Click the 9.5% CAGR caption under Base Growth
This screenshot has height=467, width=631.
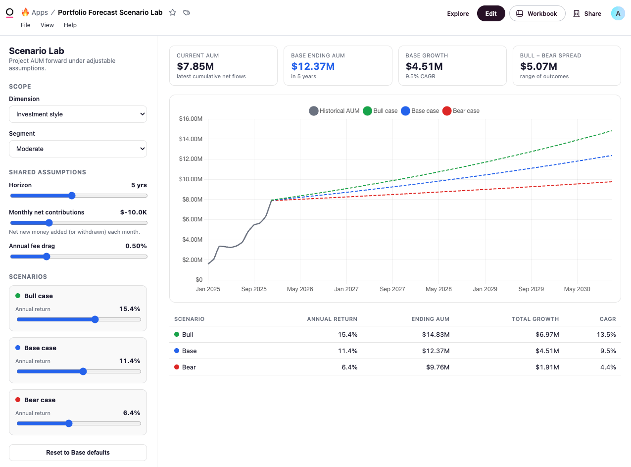coord(421,77)
